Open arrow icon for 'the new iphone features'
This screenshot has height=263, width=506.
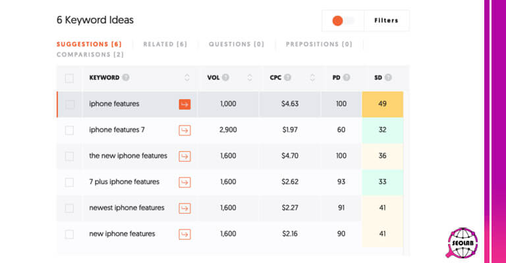[184, 156]
